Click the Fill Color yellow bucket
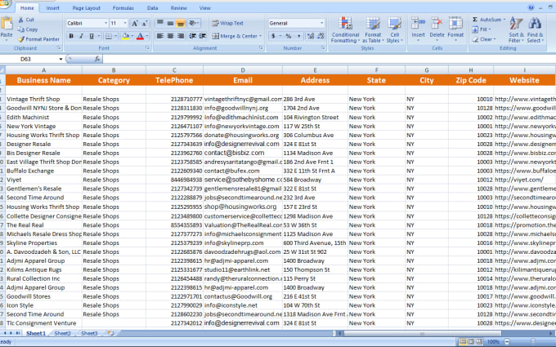The width and height of the screenshot is (556, 347). click(x=125, y=36)
